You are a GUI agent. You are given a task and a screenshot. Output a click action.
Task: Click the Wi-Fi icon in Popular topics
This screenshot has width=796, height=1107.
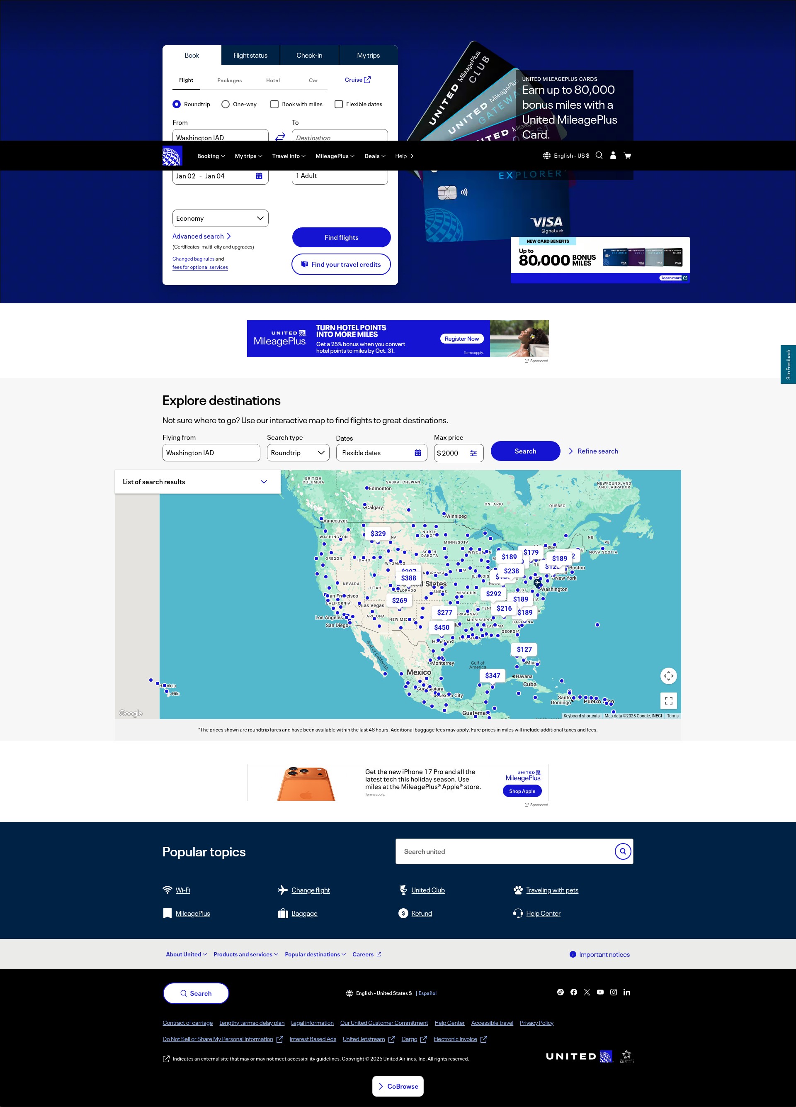[167, 890]
